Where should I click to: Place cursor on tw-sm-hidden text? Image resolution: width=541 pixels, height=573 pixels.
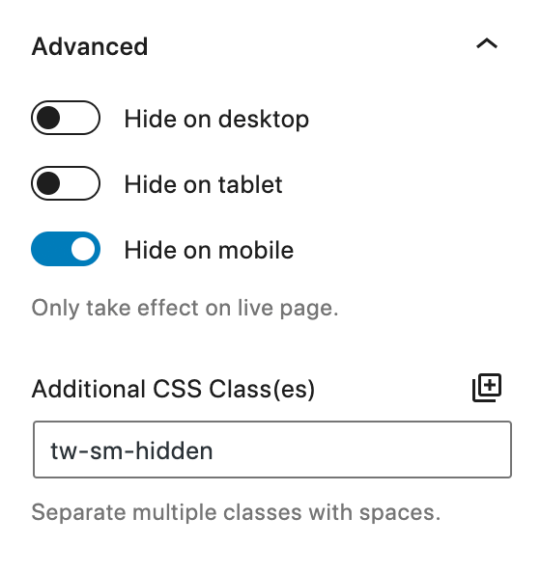click(x=131, y=450)
